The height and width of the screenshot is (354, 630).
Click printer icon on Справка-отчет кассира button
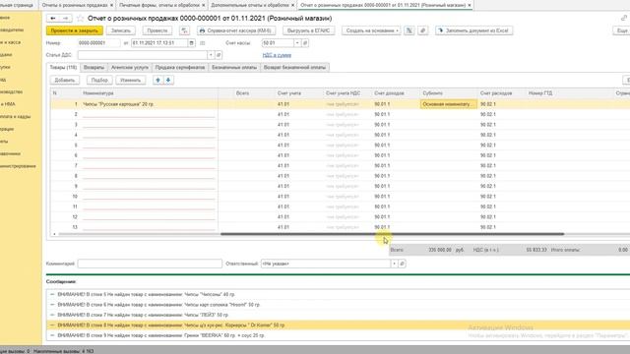[x=202, y=30]
